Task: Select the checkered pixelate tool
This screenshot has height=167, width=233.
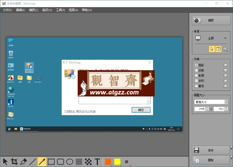Action: point(88,161)
